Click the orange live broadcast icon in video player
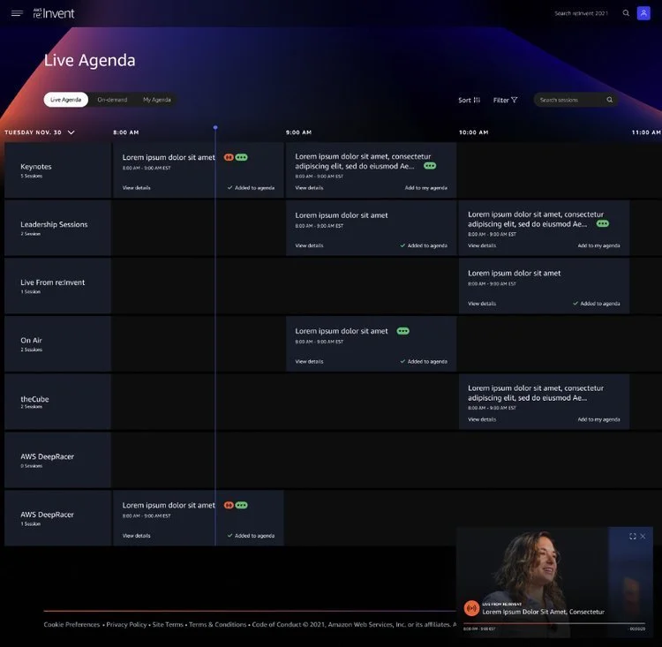This screenshot has height=647, width=662. tap(471, 608)
